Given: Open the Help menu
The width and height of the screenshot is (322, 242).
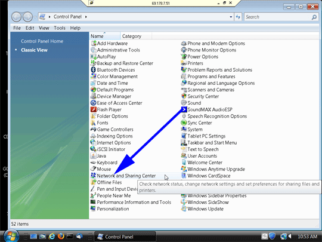Looking at the screenshot, I should pyautogui.click(x=75, y=28).
